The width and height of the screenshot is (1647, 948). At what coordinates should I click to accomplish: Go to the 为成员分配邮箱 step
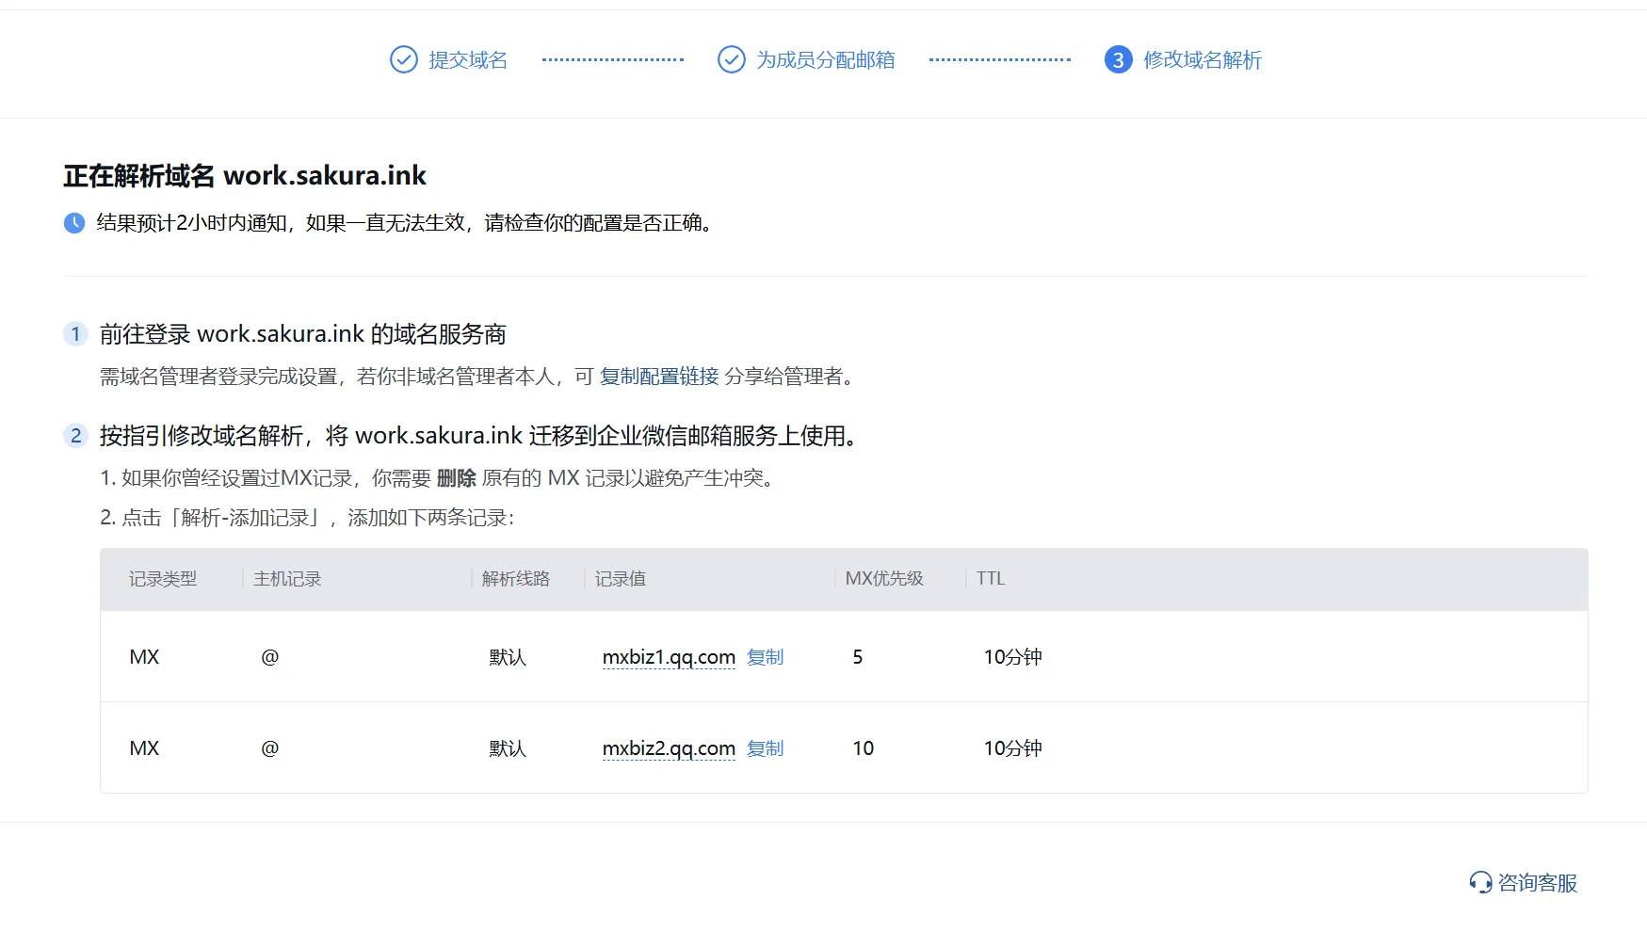tap(826, 59)
